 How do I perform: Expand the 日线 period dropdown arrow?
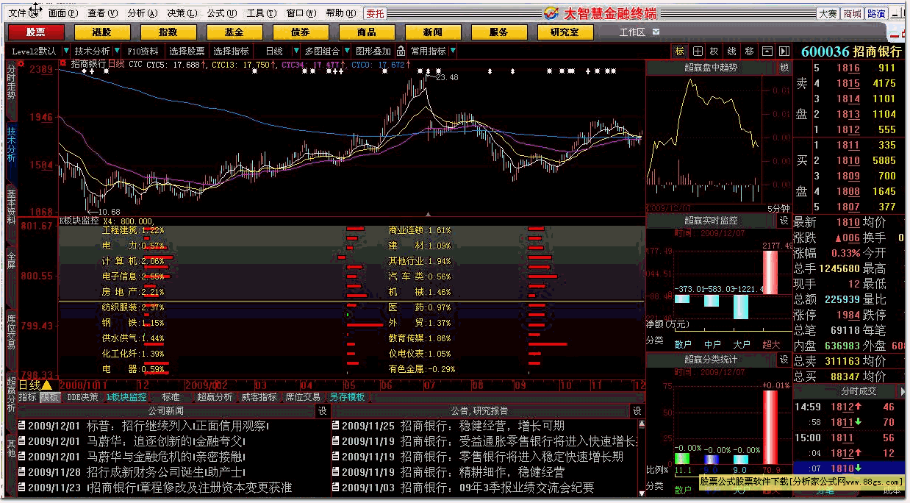(296, 51)
